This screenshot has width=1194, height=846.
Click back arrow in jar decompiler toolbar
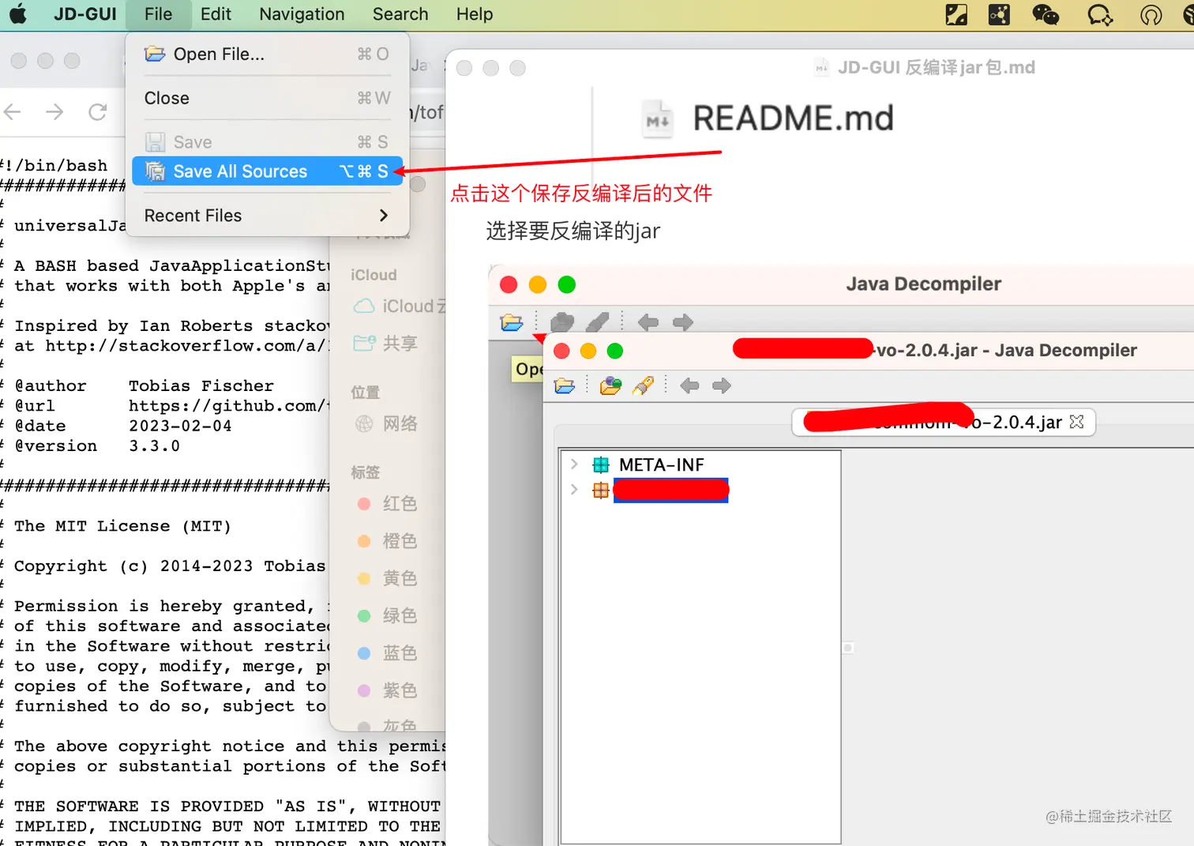click(689, 385)
